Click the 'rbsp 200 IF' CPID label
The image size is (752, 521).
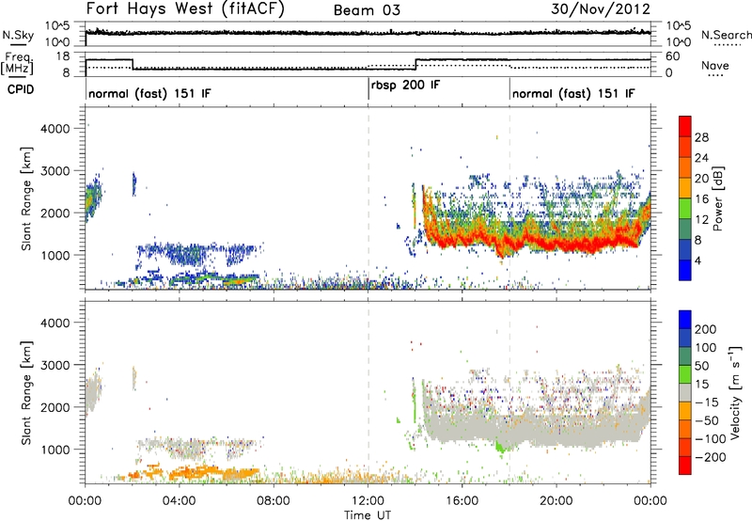tap(405, 86)
